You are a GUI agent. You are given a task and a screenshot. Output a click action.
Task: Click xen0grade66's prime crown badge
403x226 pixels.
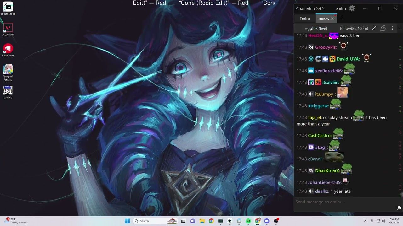[311, 71]
